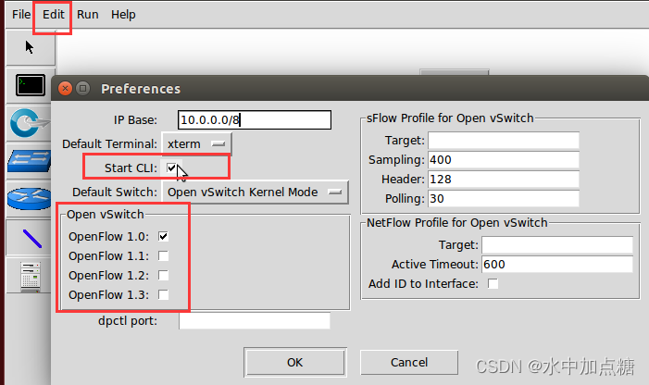
Task: Open the Edit menu
Action: pyautogui.click(x=54, y=15)
